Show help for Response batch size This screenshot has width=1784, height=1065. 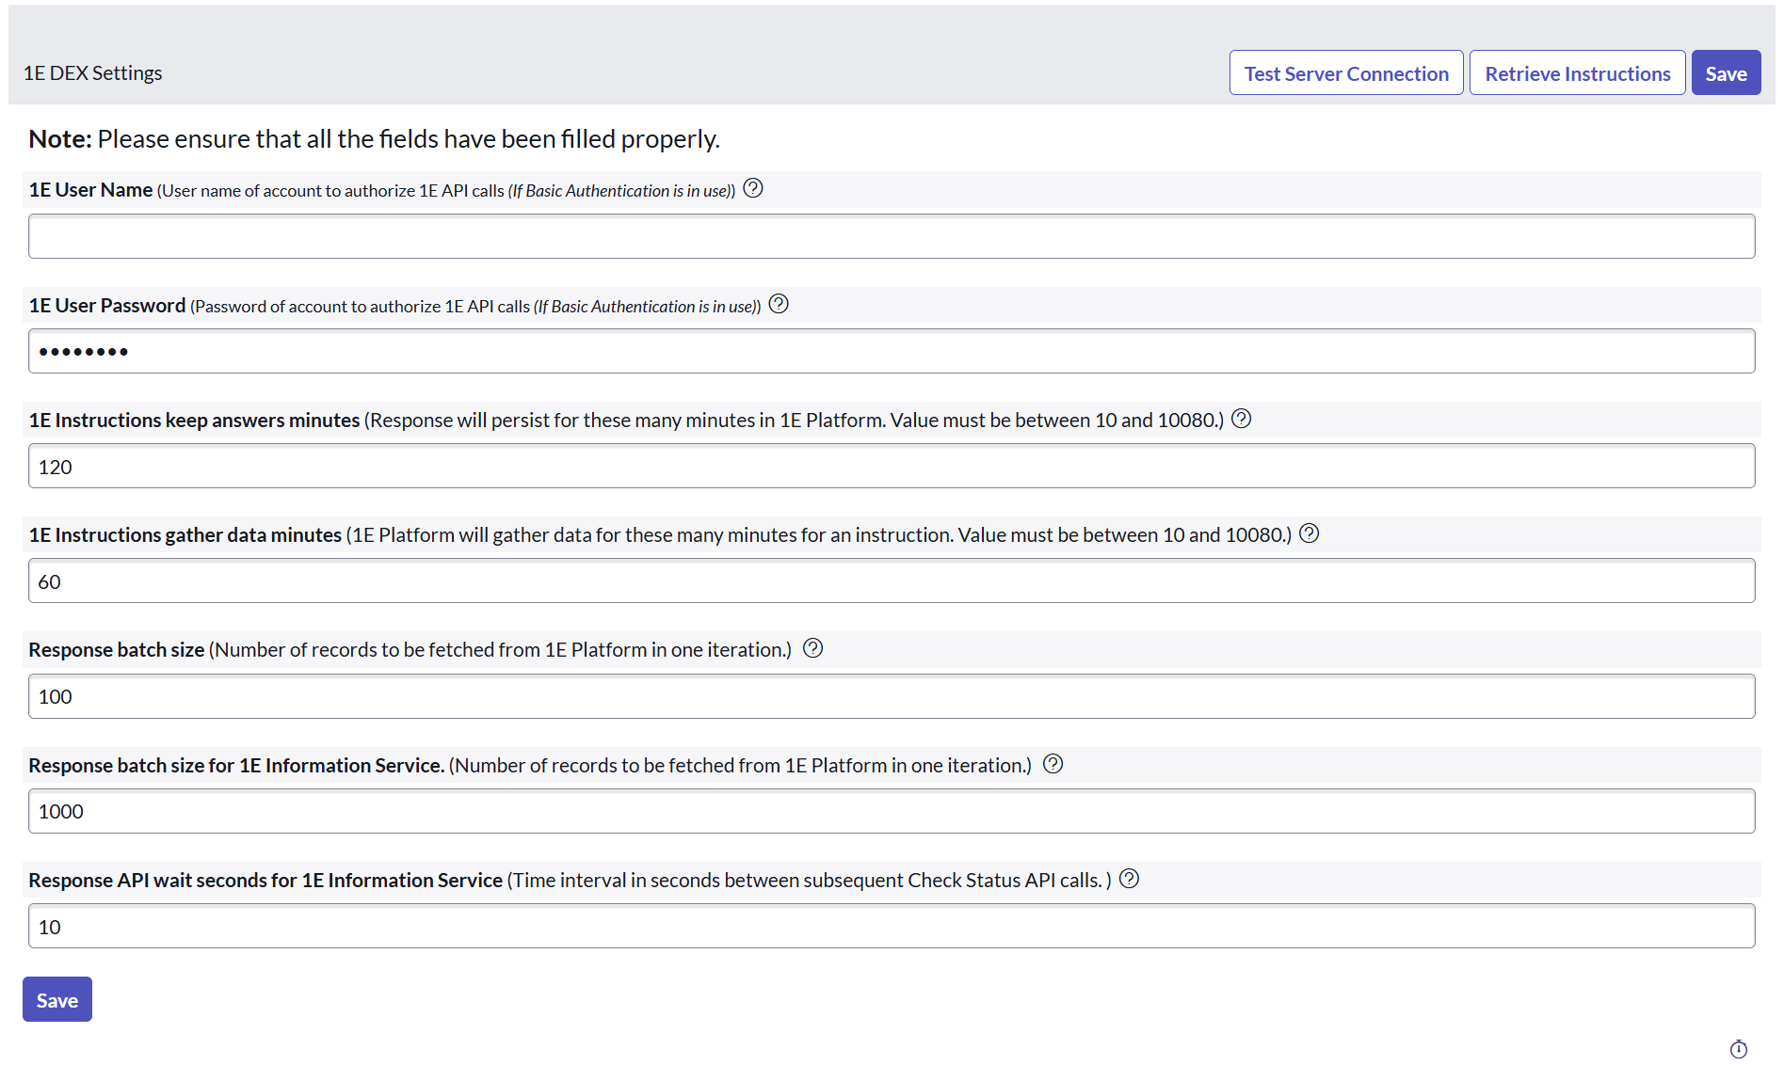(813, 649)
